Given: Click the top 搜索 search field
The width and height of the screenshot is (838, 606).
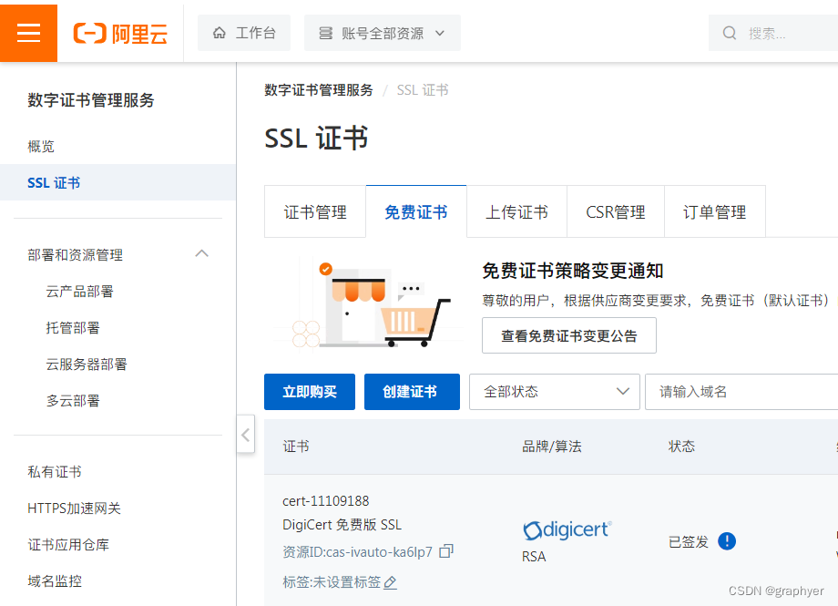Looking at the screenshot, I should 773,33.
